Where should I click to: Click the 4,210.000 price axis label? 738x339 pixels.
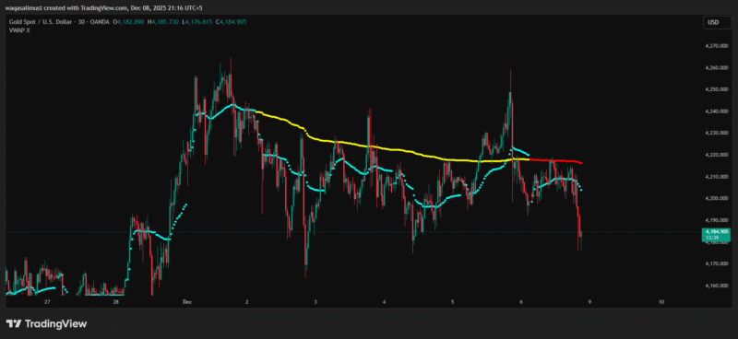click(x=716, y=176)
